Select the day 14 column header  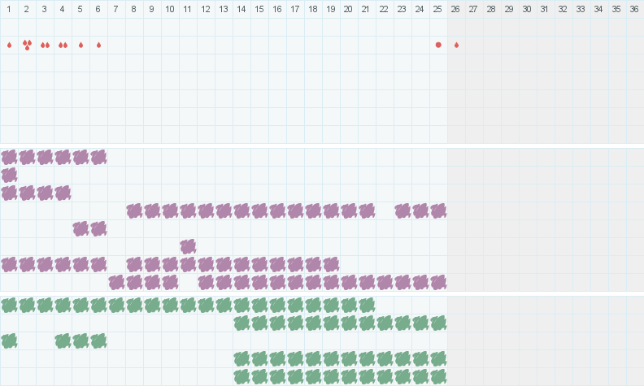(241, 9)
